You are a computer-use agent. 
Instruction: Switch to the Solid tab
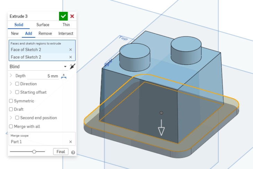pos(19,25)
